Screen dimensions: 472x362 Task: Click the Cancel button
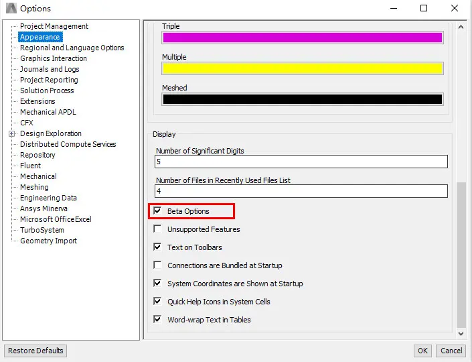coord(451,351)
